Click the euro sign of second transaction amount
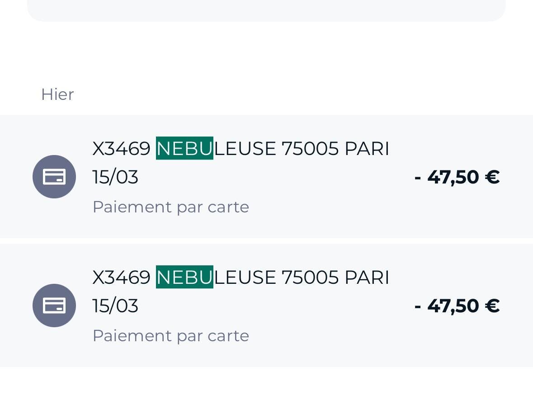Image resolution: width=533 pixels, height=395 pixels. (492, 306)
